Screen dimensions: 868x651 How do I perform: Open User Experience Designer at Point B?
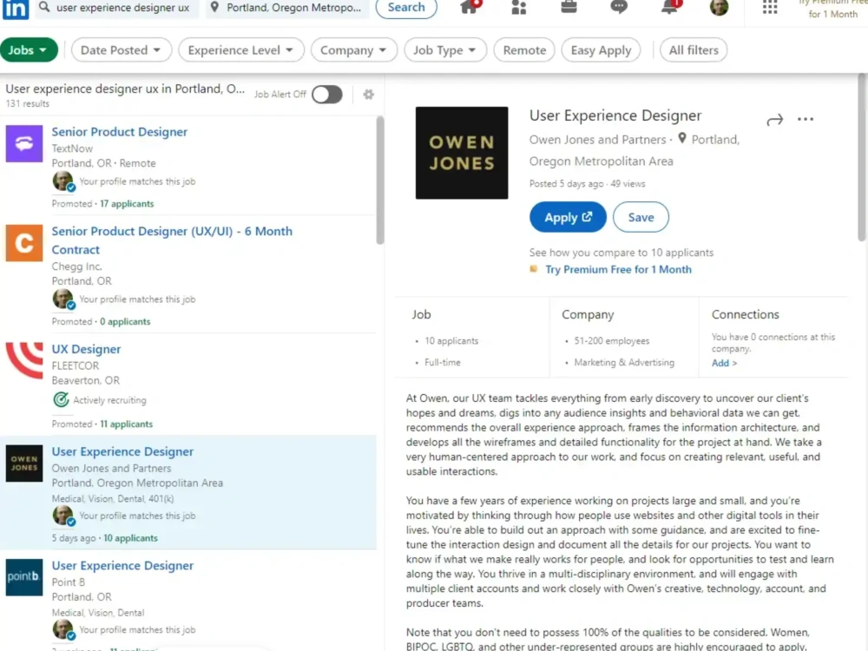coord(123,566)
